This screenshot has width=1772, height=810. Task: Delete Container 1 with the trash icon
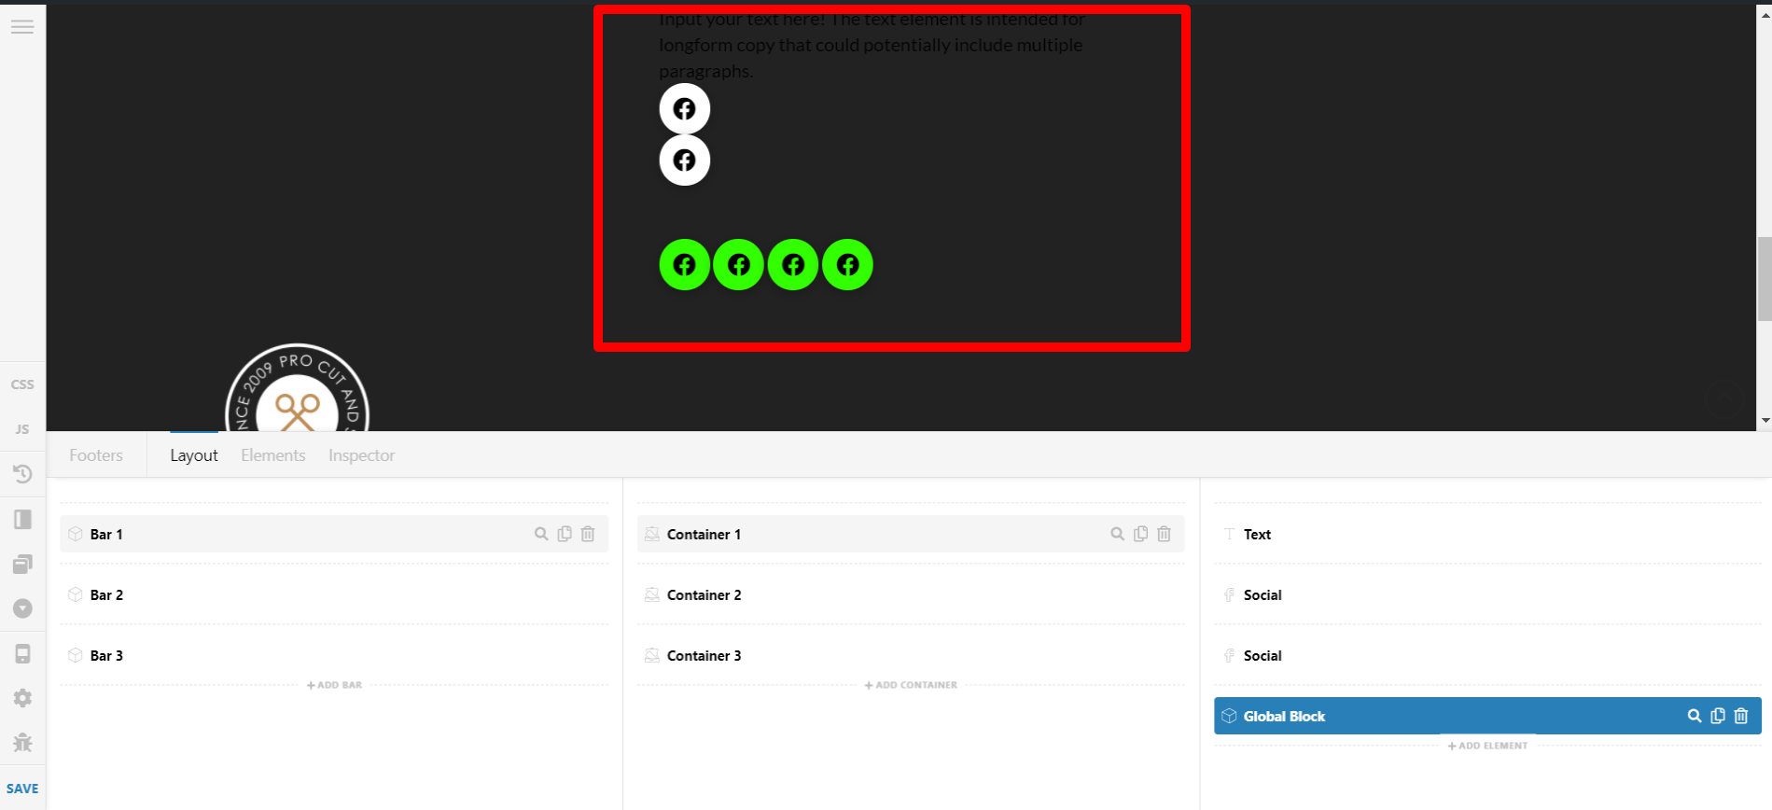coord(1164,534)
